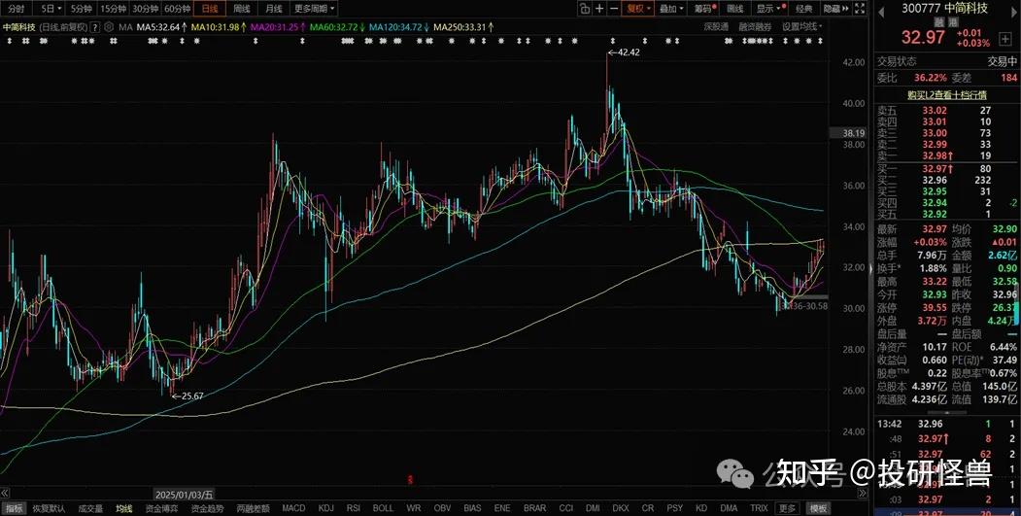Click the lock icon in chart toolbar
The image size is (1021, 516).
point(584,9)
